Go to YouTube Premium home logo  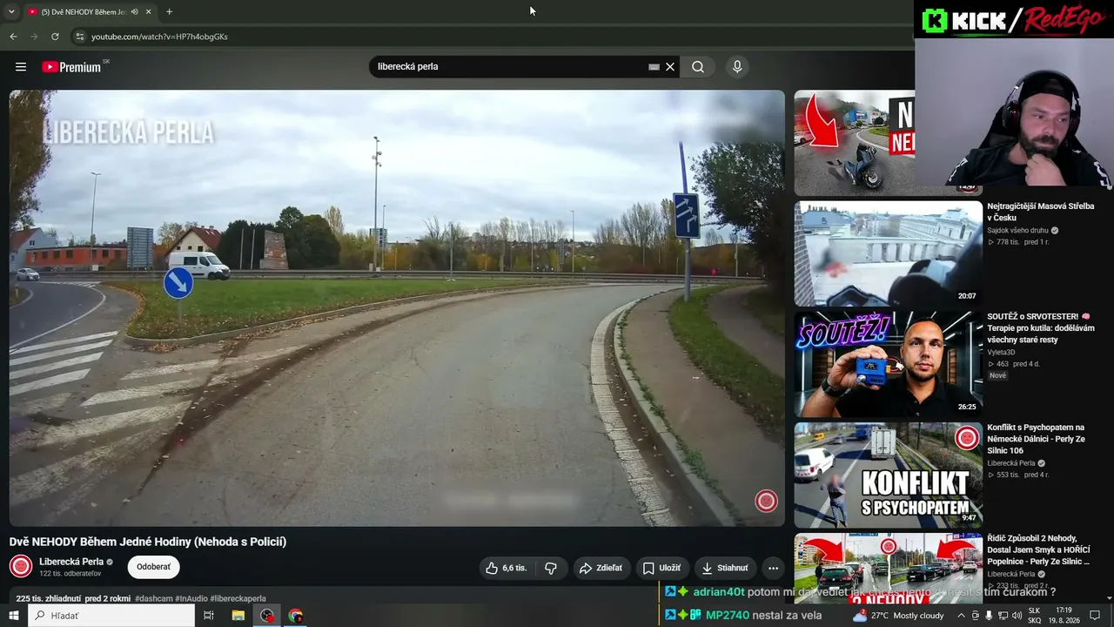click(71, 67)
